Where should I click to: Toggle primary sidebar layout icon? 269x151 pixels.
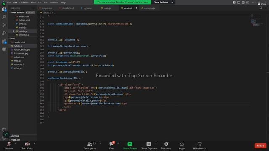tap(235, 3)
